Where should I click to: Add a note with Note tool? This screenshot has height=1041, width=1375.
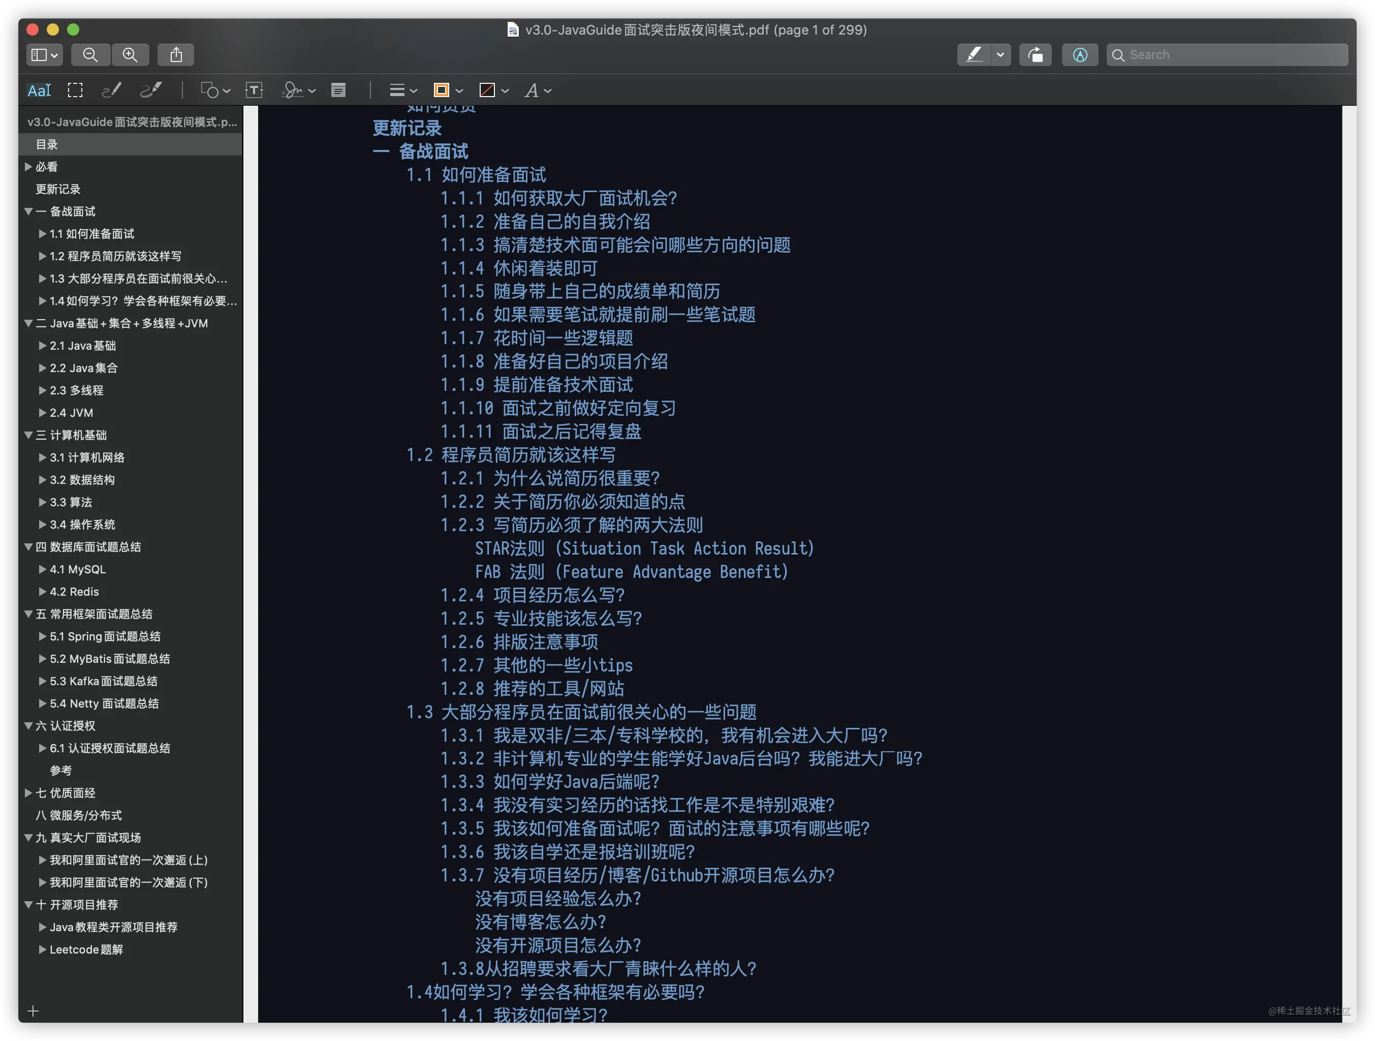click(x=338, y=91)
